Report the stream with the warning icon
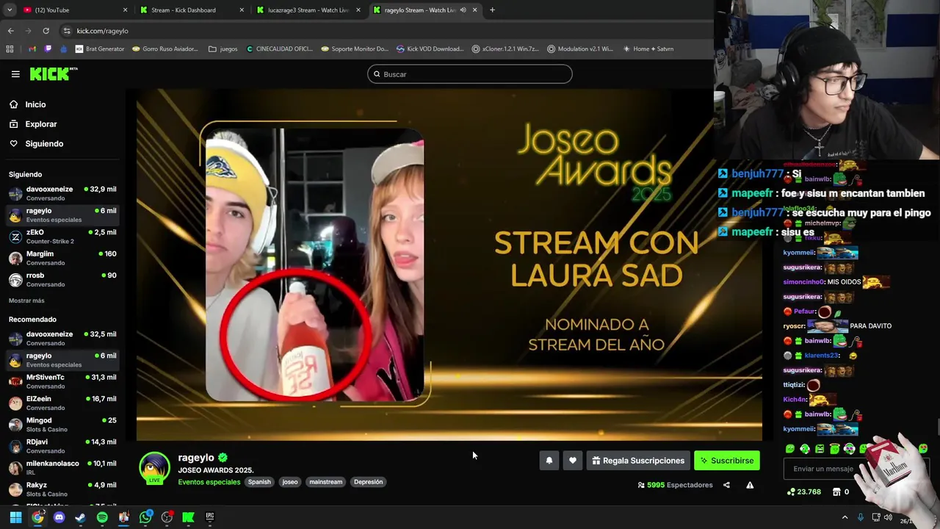The width and height of the screenshot is (940, 529). click(750, 485)
